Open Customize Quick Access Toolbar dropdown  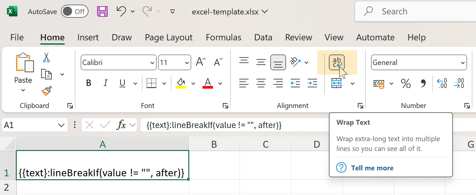click(x=172, y=11)
